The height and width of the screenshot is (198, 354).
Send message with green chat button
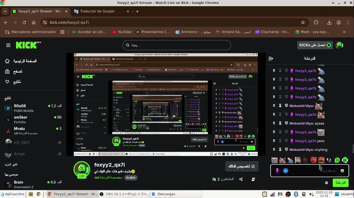coord(340,183)
